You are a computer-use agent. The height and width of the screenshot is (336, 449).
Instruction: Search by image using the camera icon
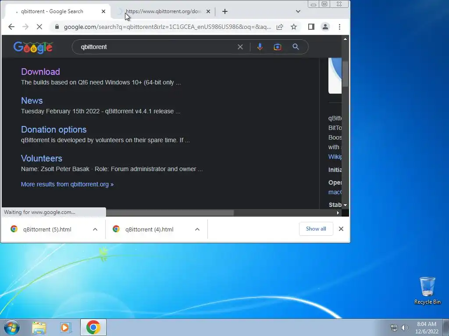click(277, 47)
